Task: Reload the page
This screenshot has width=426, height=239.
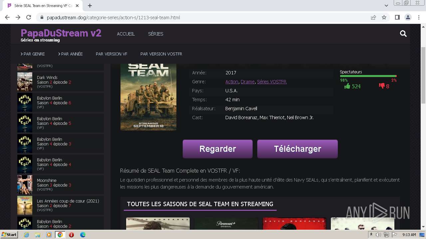Action: click(x=29, y=17)
